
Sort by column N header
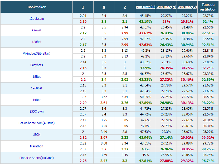tap(104, 7)
